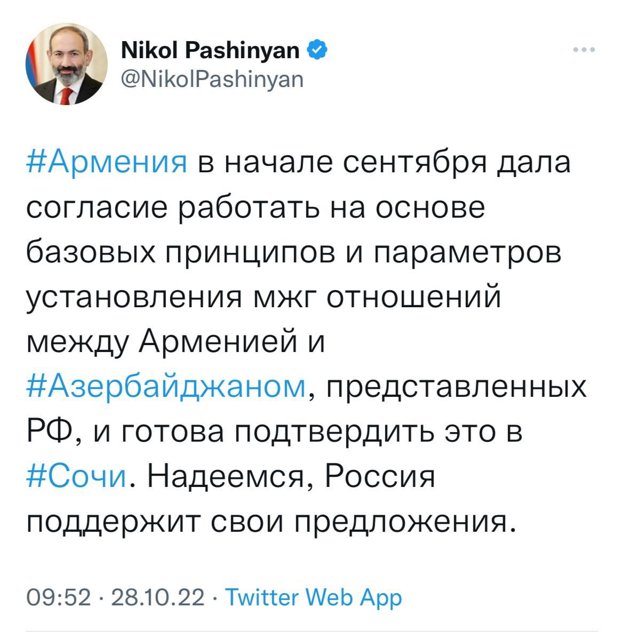This screenshot has width=620, height=640.
Task: Click the word "подтвердить" in the tweet
Action: click(332, 430)
